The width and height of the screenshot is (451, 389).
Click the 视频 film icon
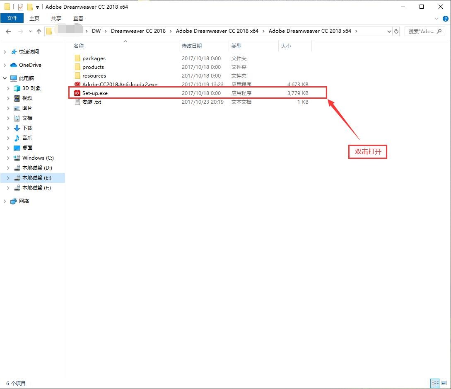pyautogui.click(x=17, y=98)
